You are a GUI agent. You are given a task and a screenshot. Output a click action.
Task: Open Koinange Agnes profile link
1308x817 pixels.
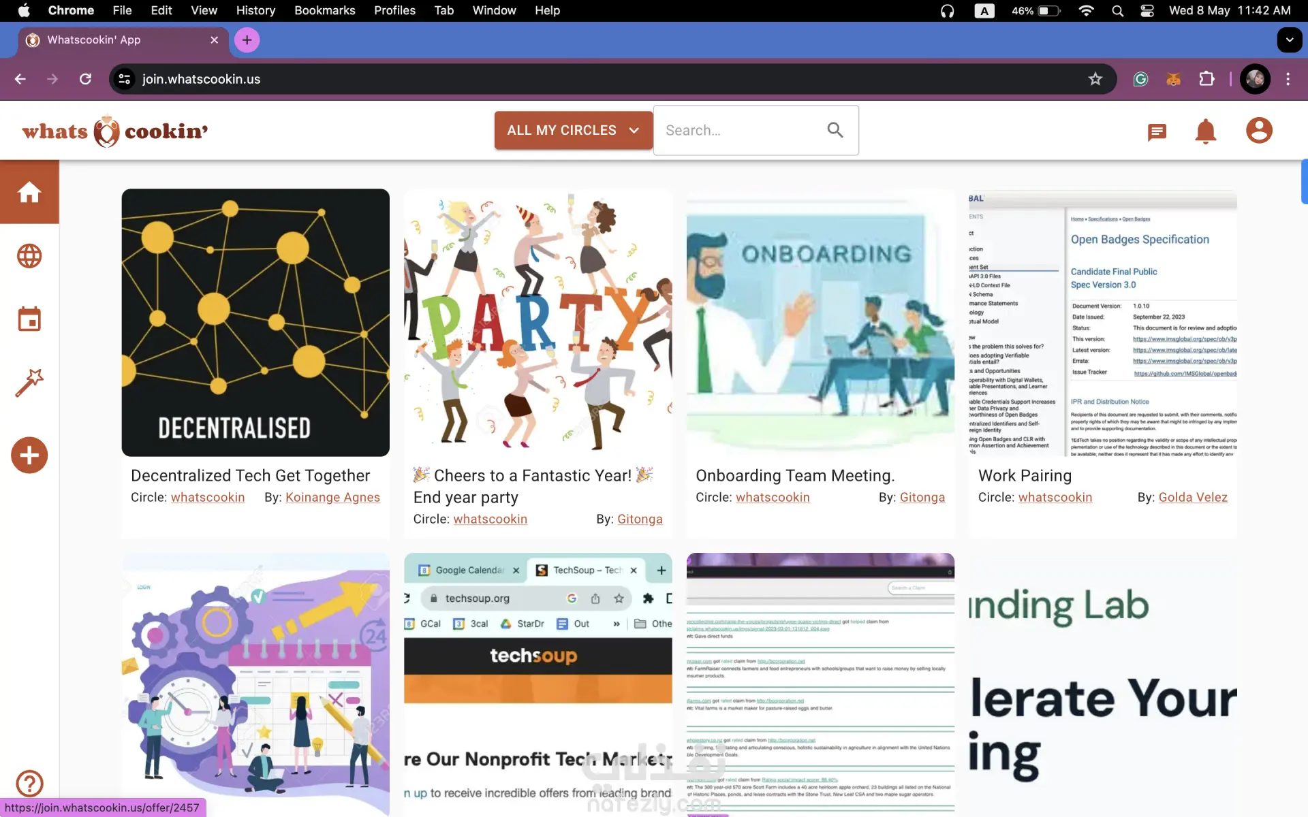pyautogui.click(x=332, y=497)
